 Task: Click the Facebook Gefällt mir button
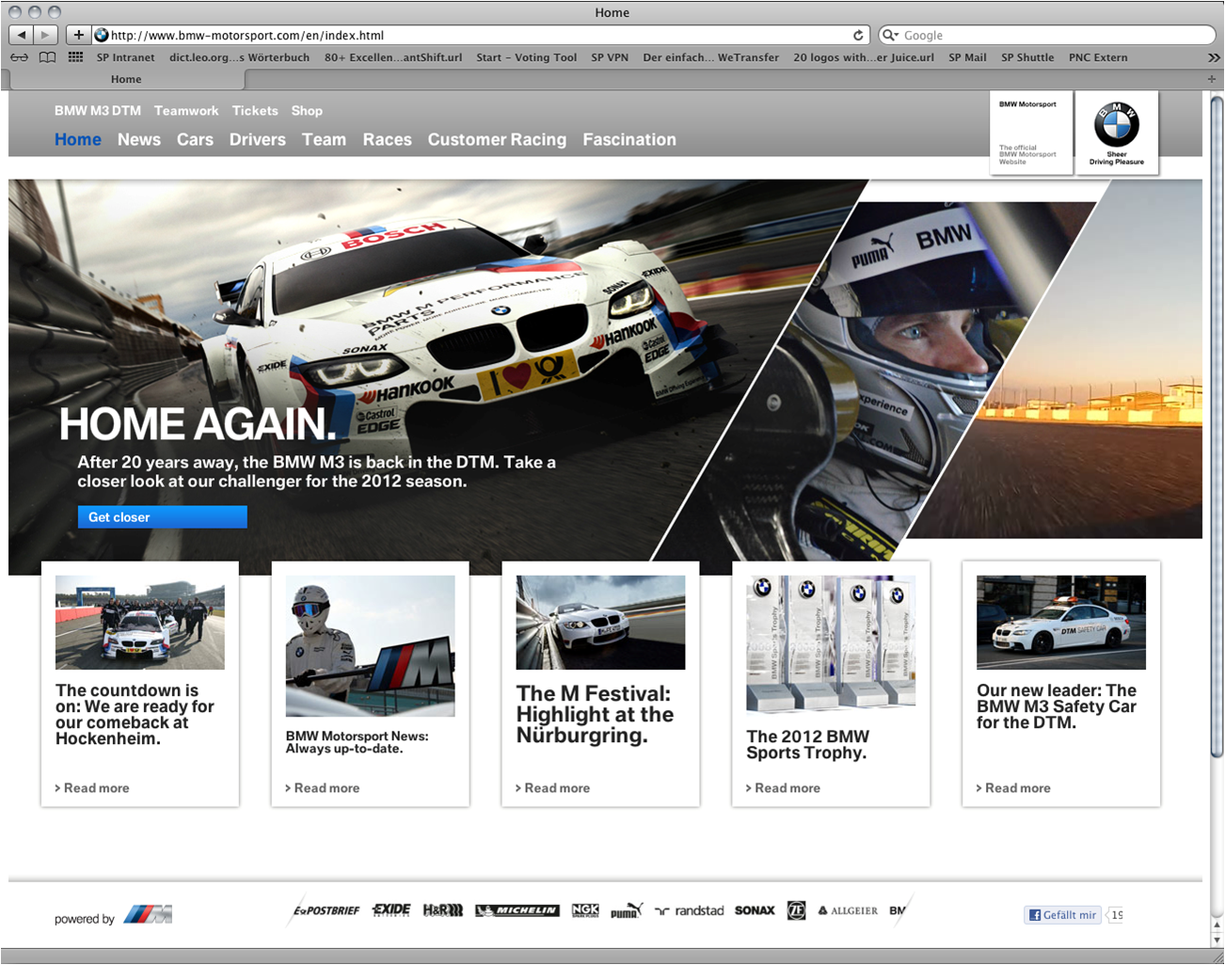pyautogui.click(x=1062, y=915)
